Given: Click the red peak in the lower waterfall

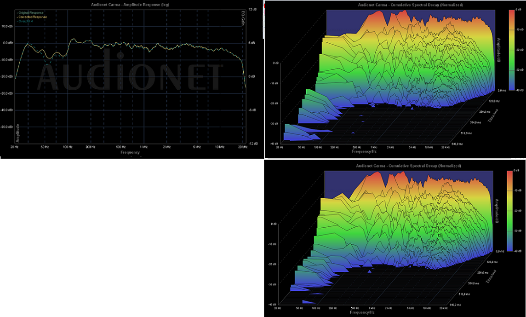Looking at the screenshot, I should [x=377, y=177].
